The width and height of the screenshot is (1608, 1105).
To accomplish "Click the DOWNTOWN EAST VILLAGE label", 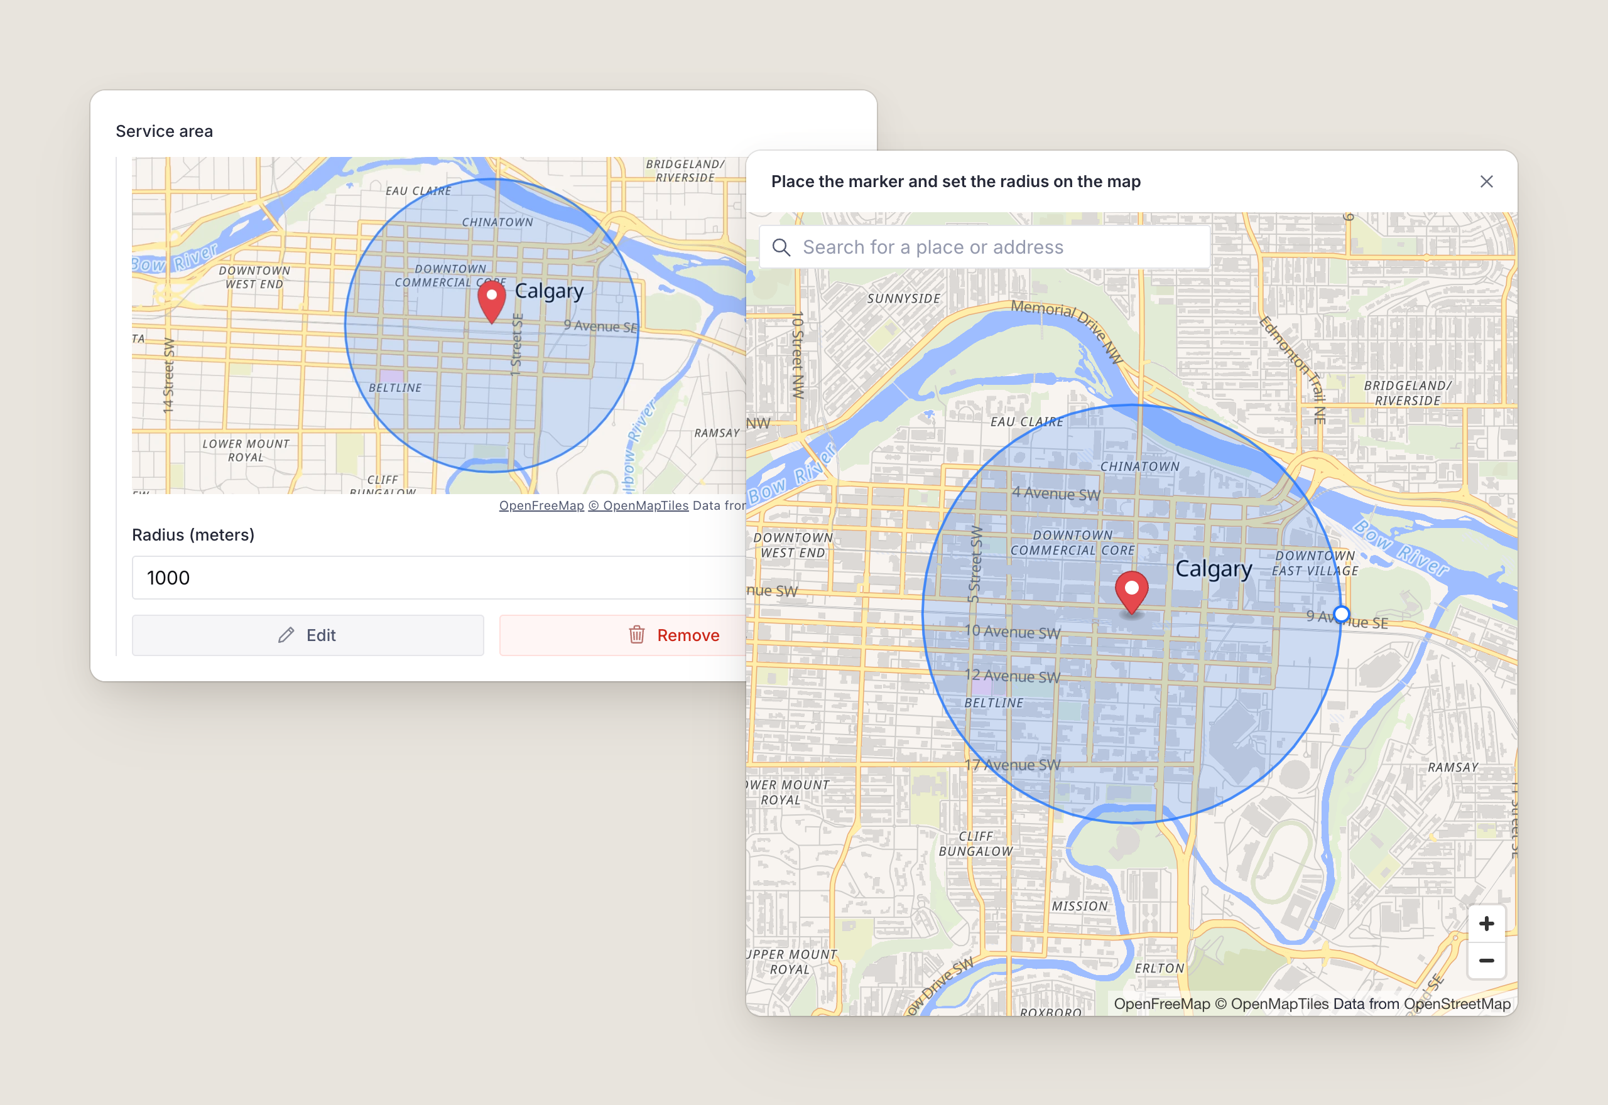I will click(1315, 564).
